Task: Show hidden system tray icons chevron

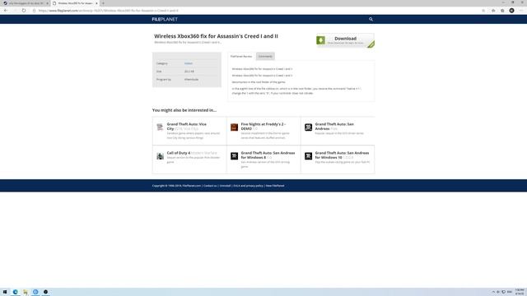Action: (x=493, y=292)
